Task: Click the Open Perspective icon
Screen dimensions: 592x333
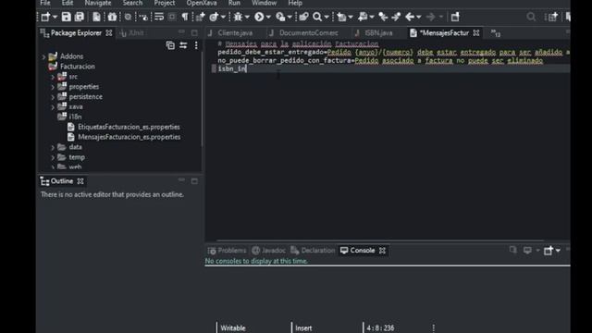Action: coord(553,17)
